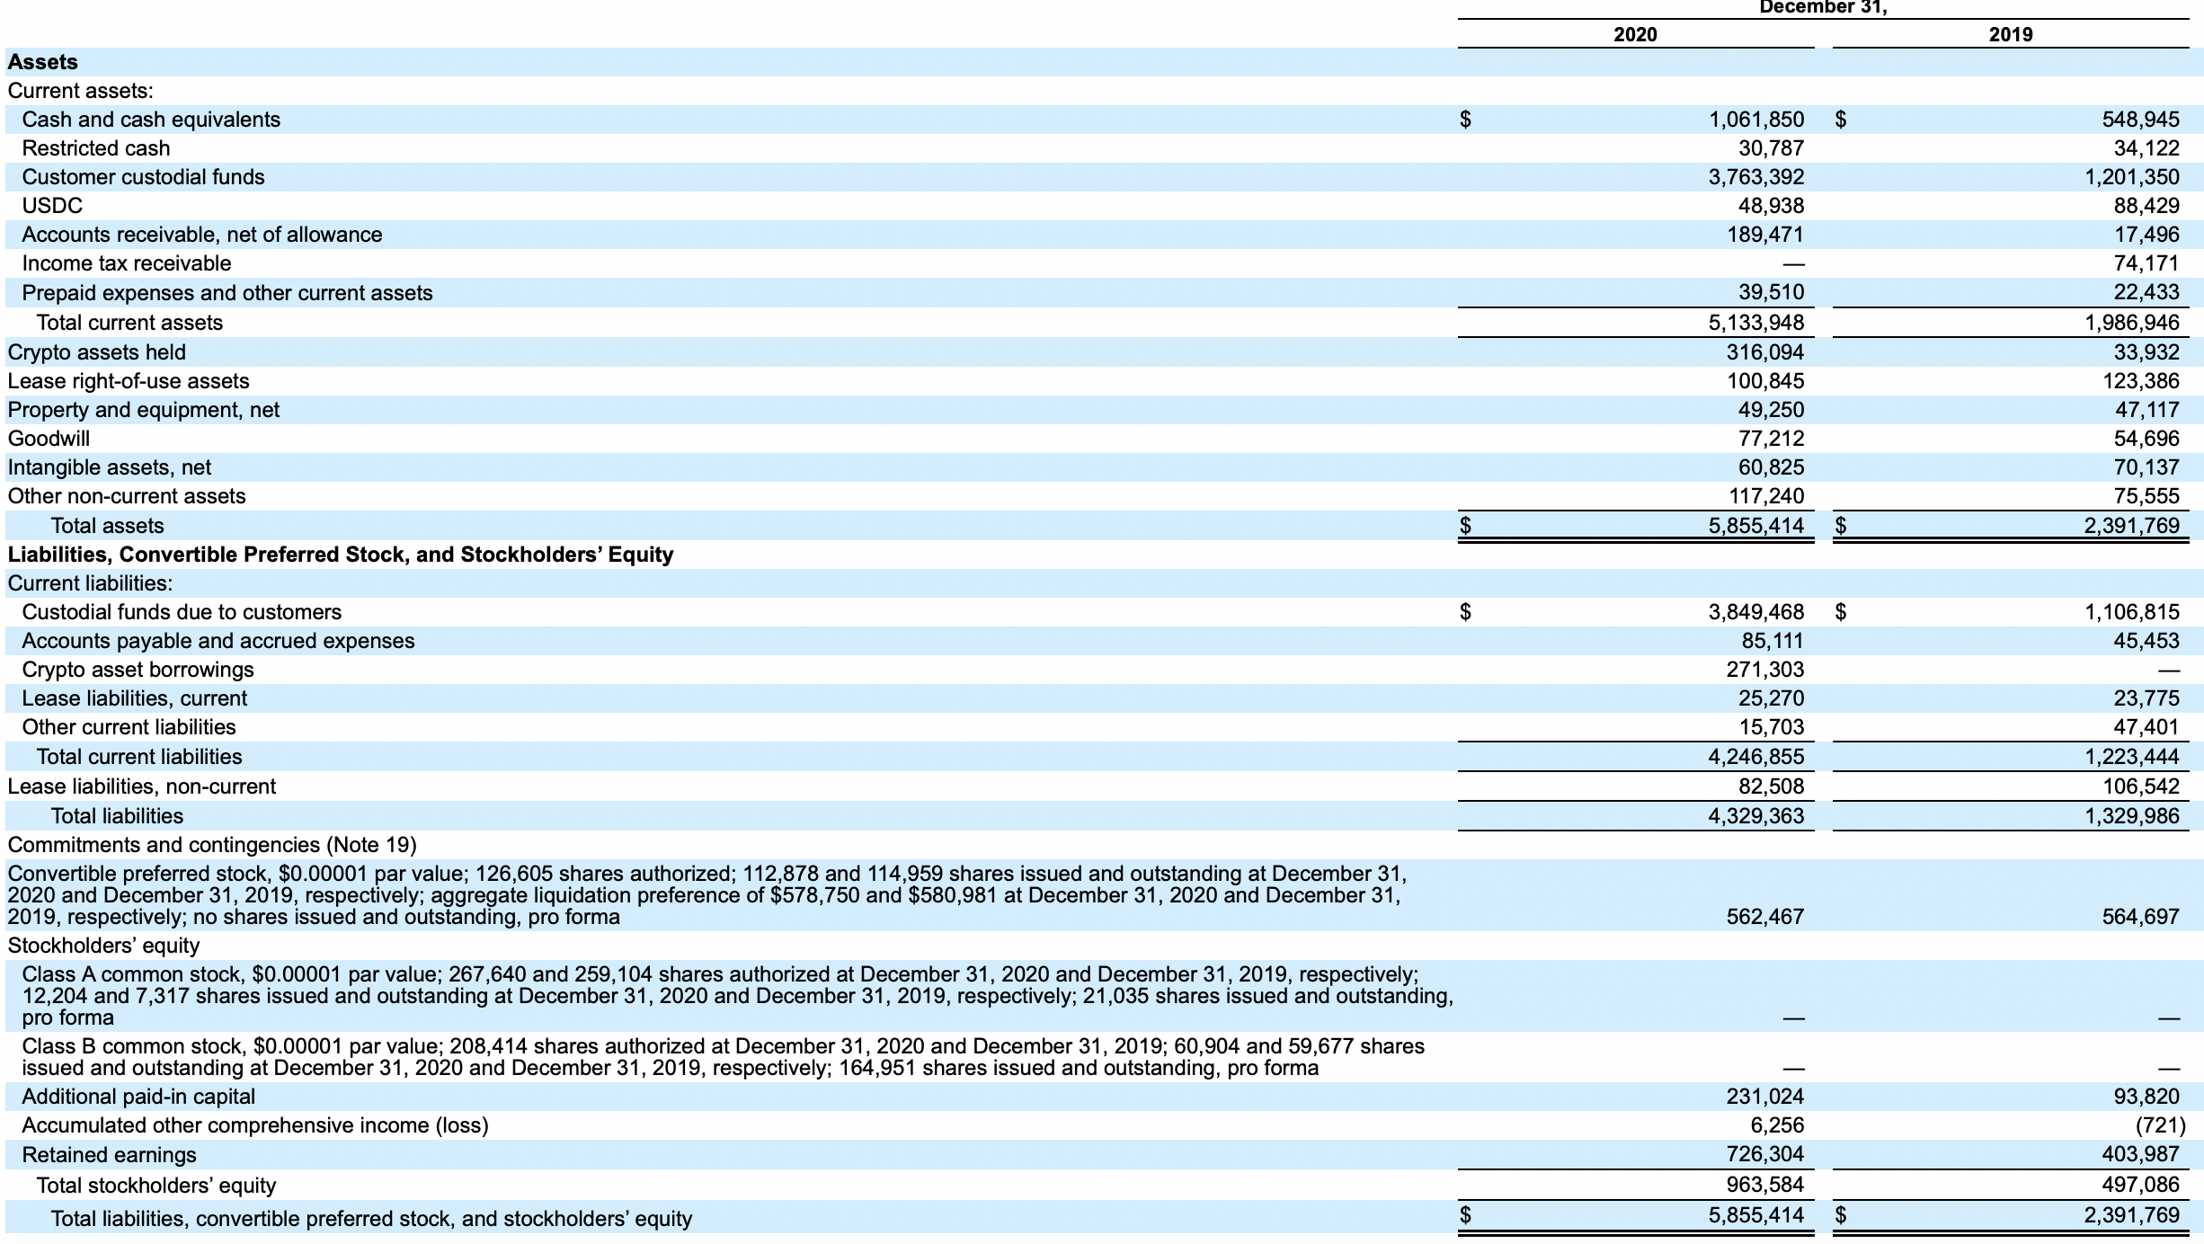This screenshot has width=2204, height=1244.
Task: Click the 2020 cash value 1,061,850
Action: (x=1755, y=120)
